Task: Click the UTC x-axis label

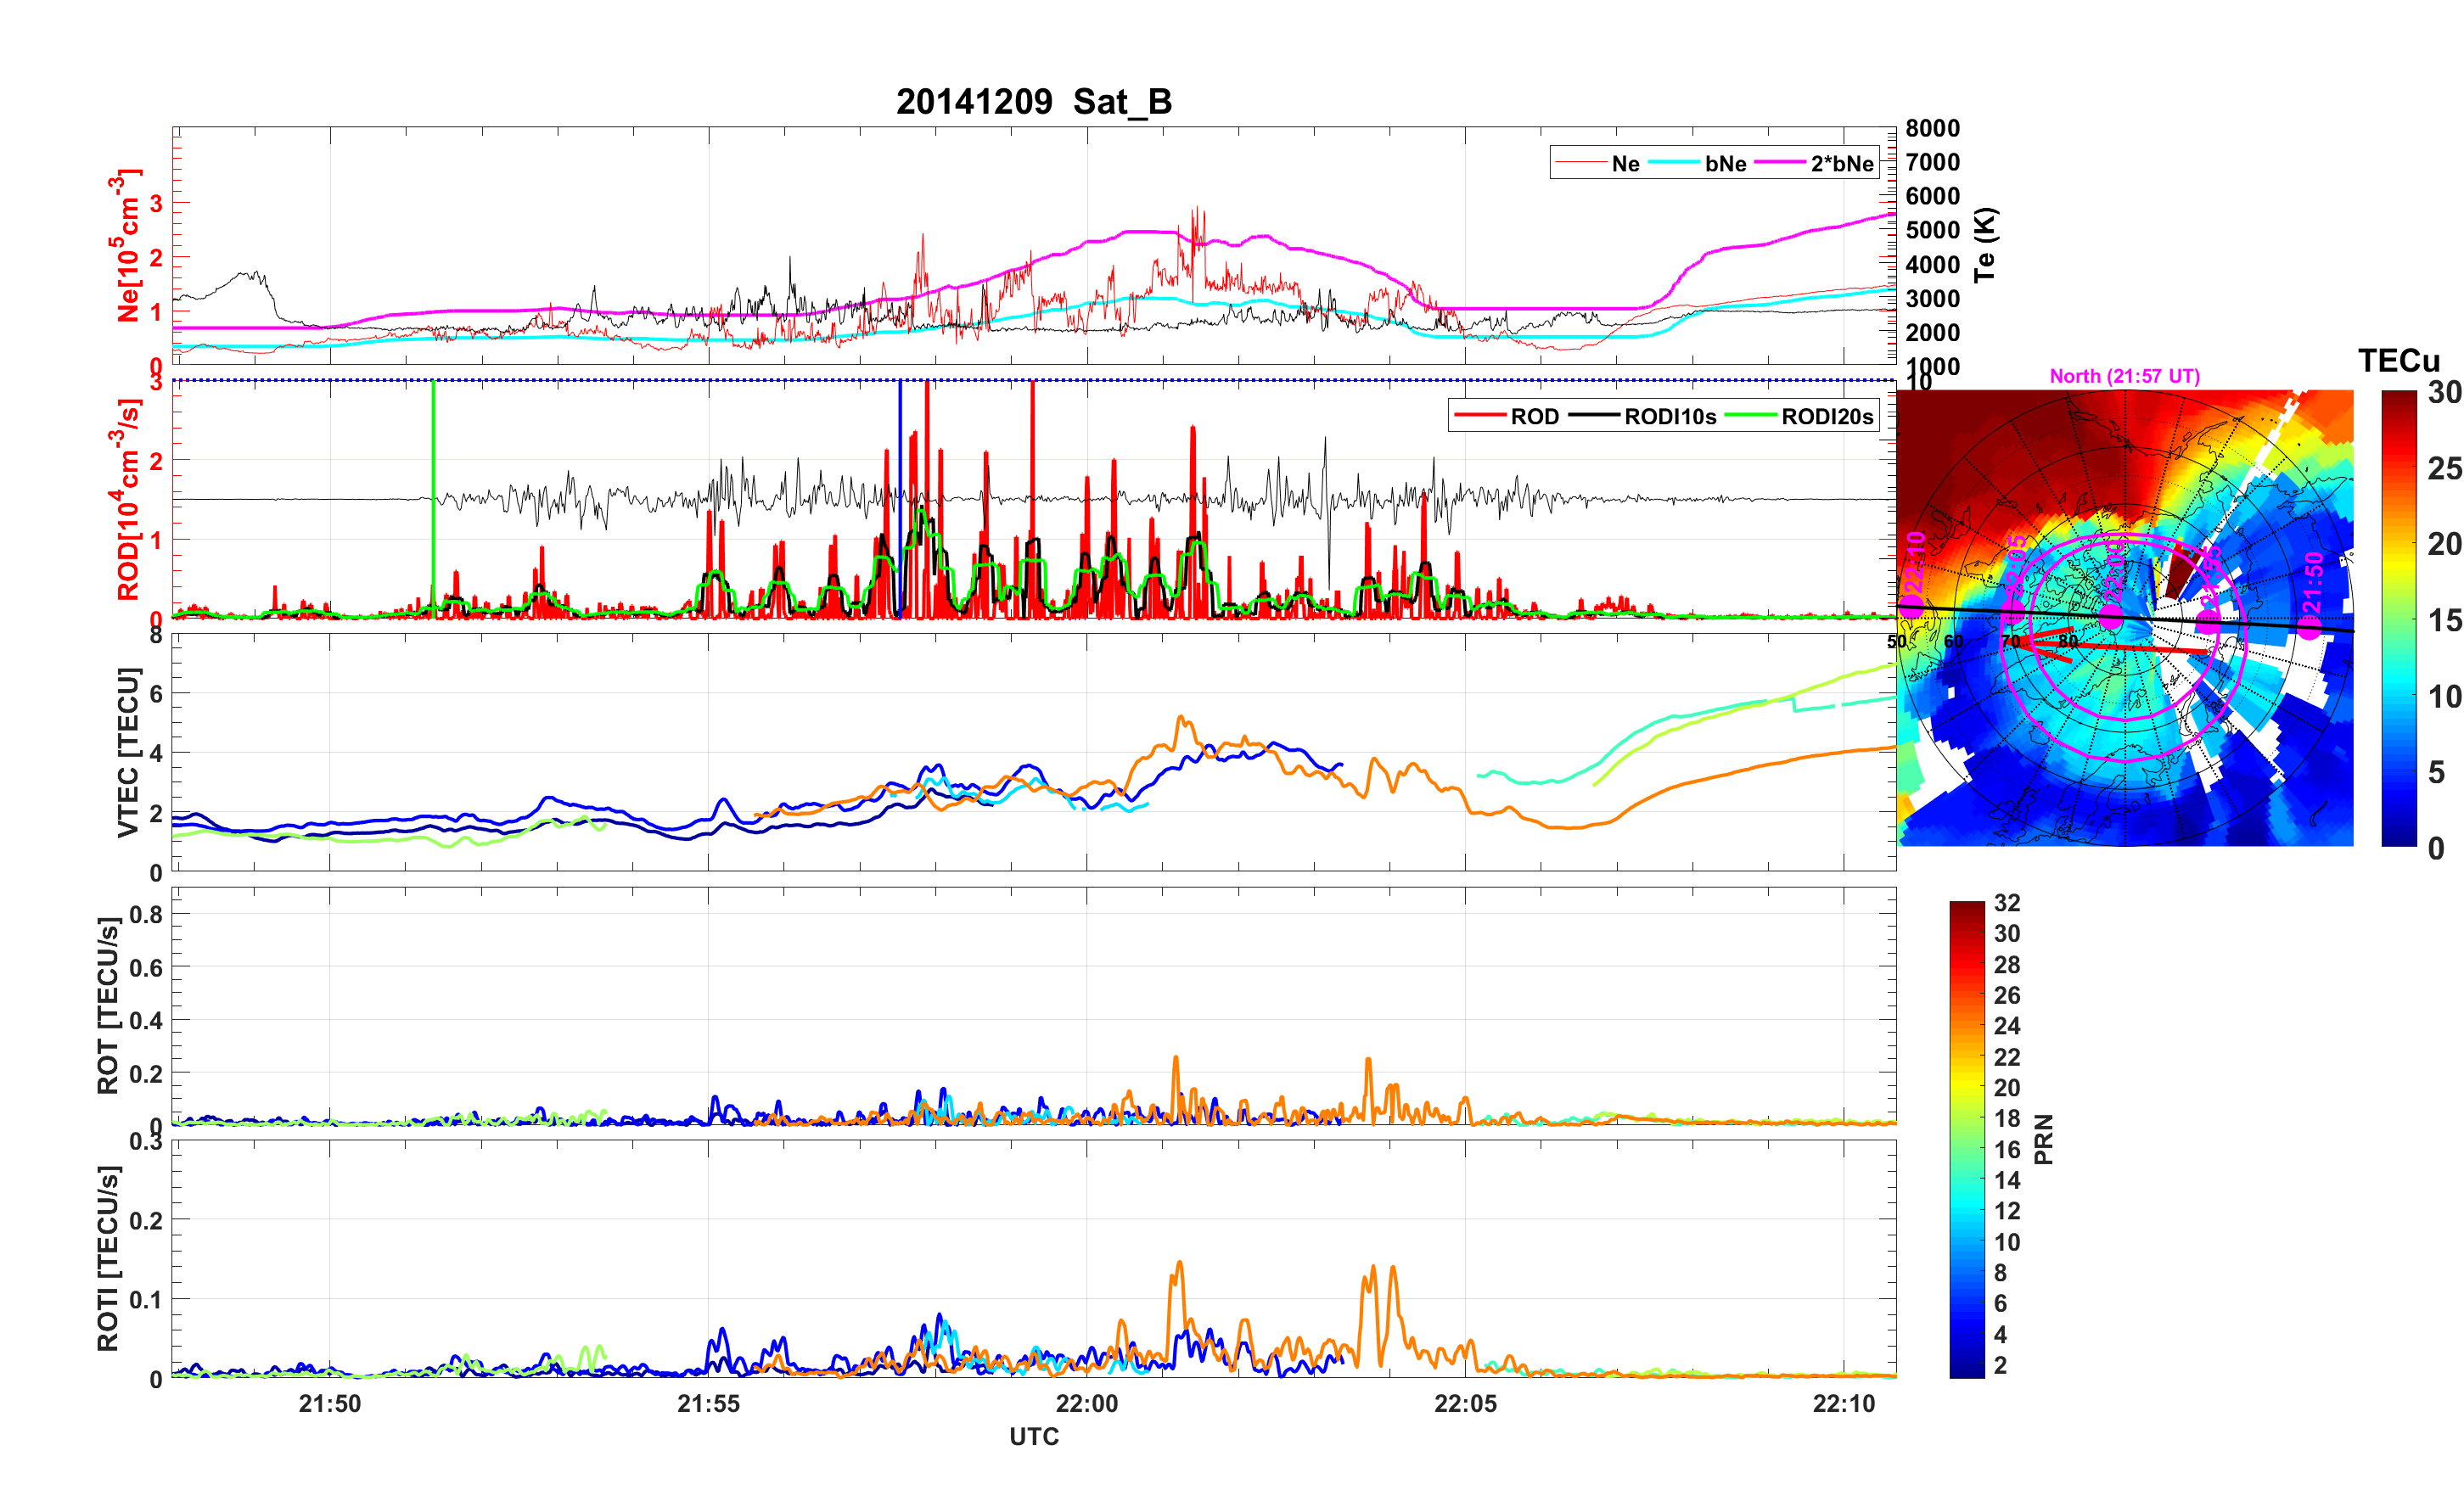Action: pos(1033,1437)
